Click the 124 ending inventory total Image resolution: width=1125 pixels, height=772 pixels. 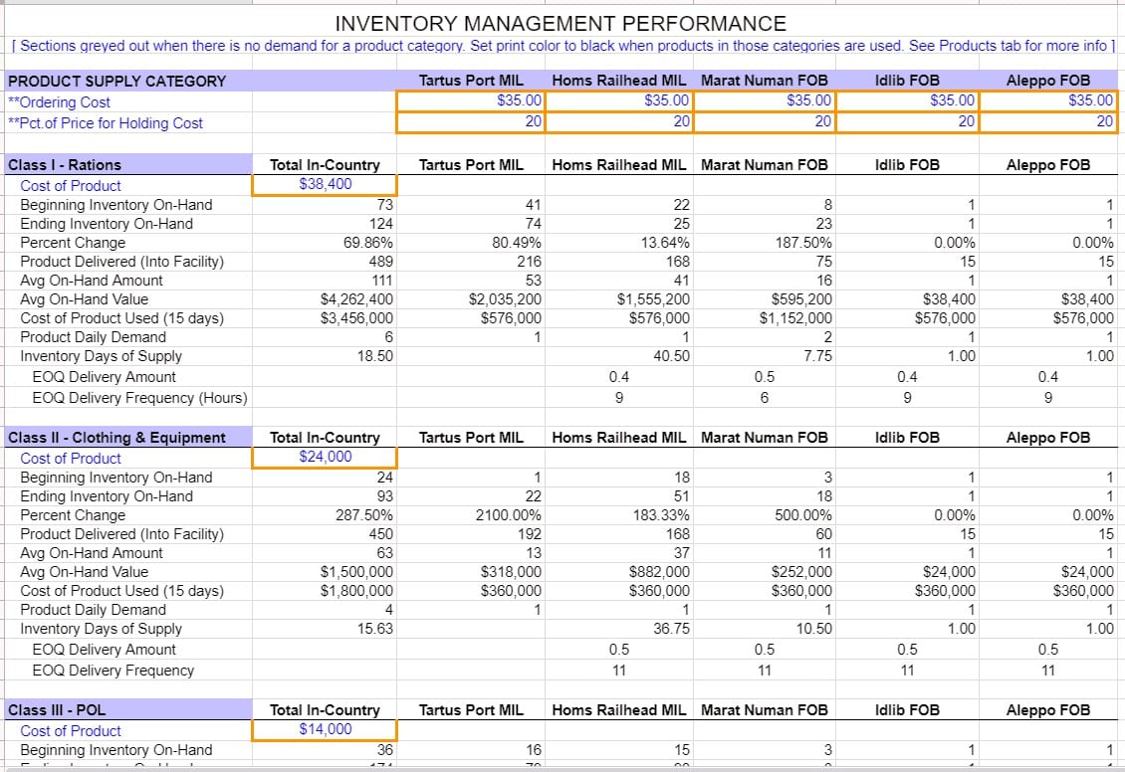click(381, 224)
